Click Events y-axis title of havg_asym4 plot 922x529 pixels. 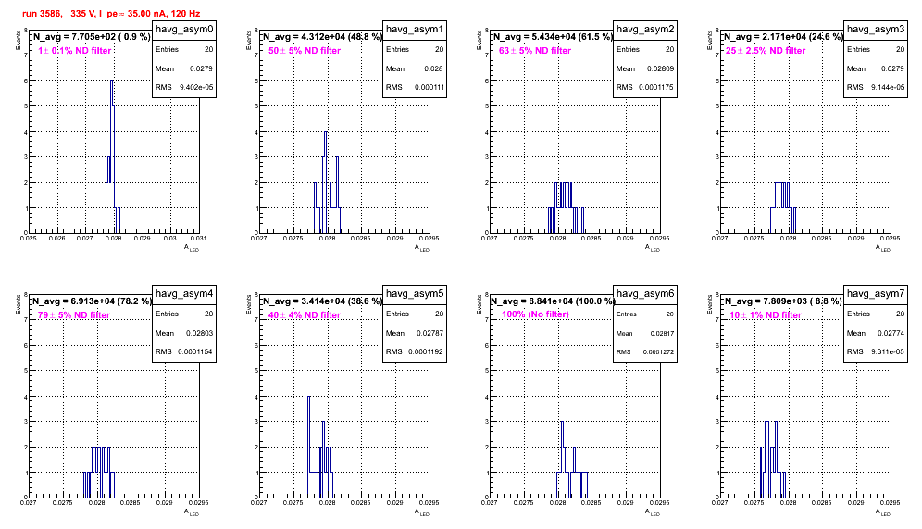pyautogui.click(x=18, y=303)
